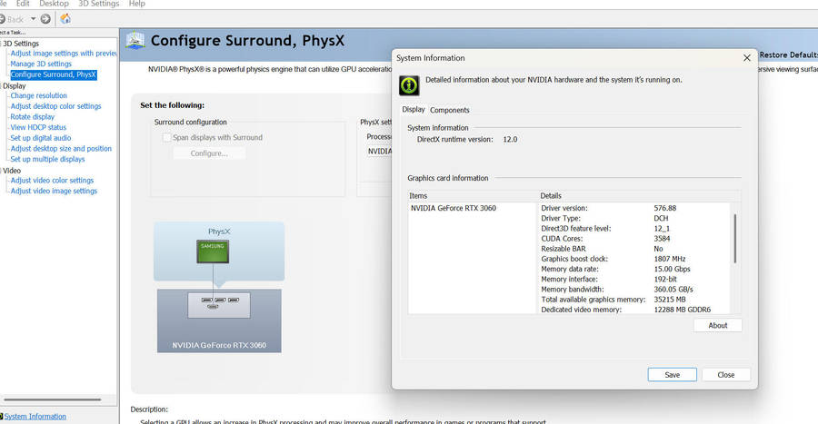
Task: Click the Samsung monitor icon in PhysX diagram
Action: click(x=211, y=251)
